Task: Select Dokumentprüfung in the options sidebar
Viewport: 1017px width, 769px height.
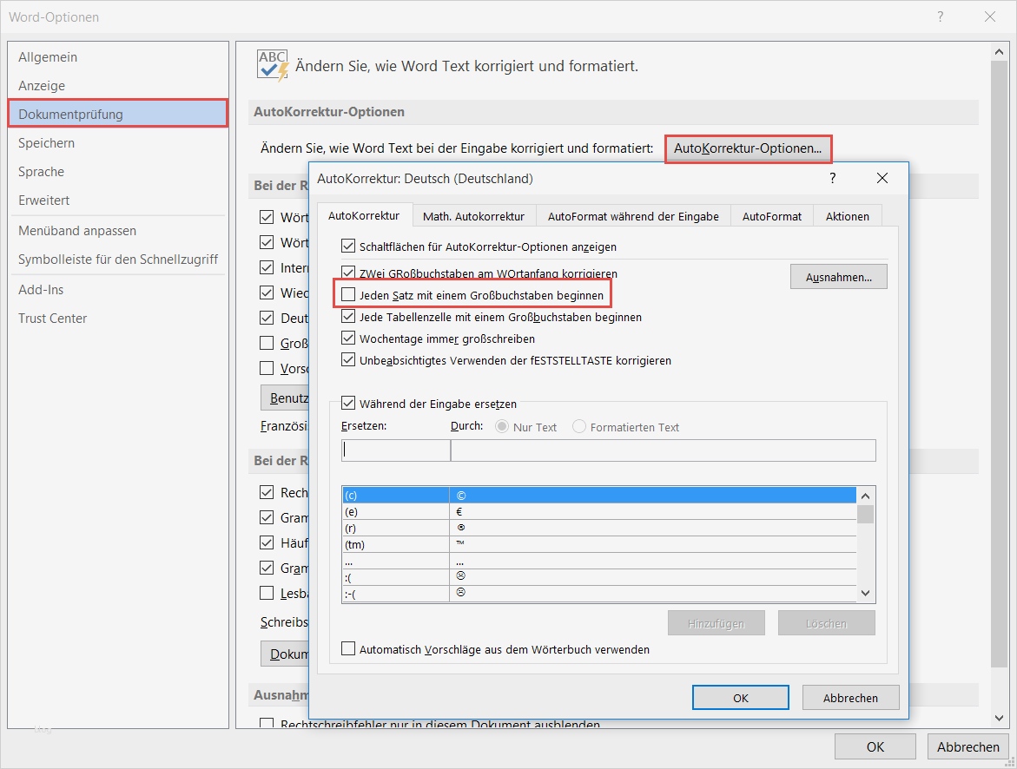Action: (118, 114)
